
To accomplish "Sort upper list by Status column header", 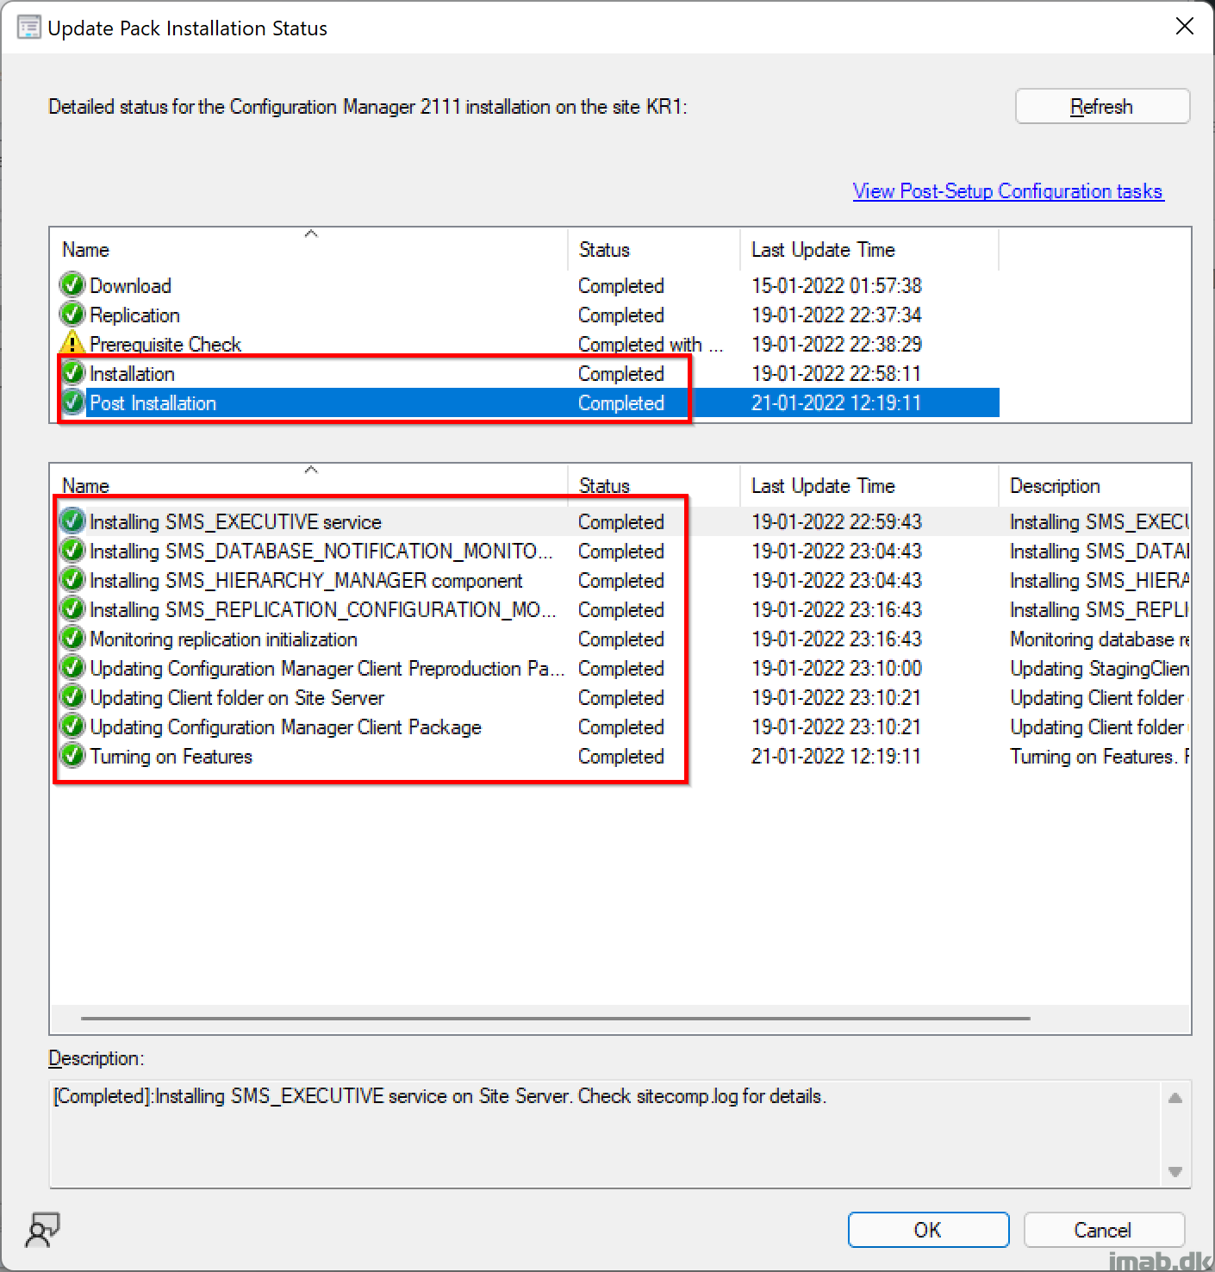I will [x=654, y=249].
